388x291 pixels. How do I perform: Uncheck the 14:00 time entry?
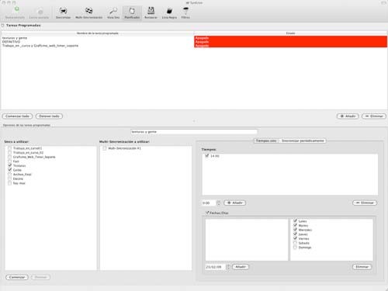[x=206, y=156]
